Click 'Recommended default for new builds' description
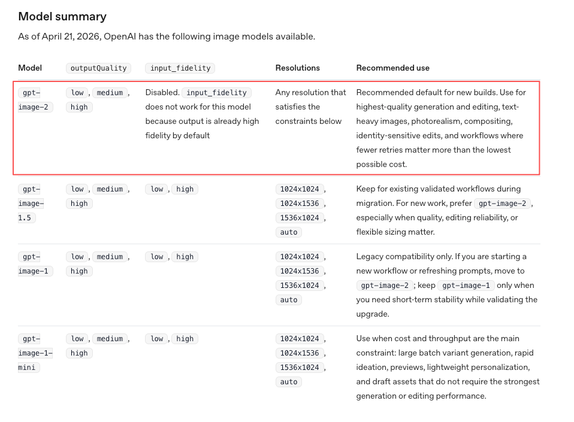This screenshot has width=574, height=422. click(x=441, y=128)
